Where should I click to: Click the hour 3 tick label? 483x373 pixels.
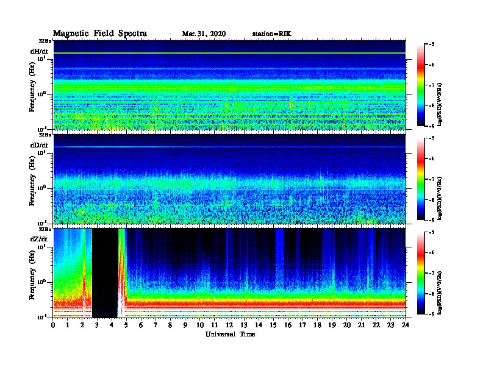[97, 325]
